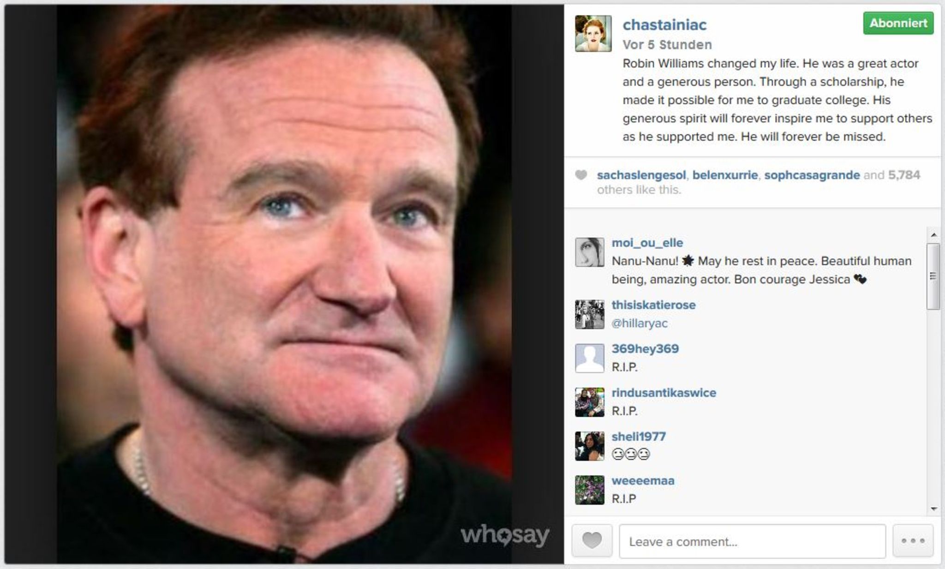Open sophcasagrande's profile link

(812, 175)
